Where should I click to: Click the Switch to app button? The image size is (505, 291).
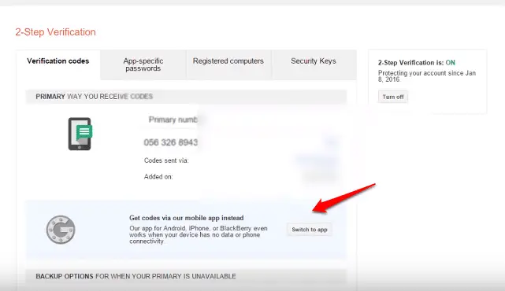(309, 230)
